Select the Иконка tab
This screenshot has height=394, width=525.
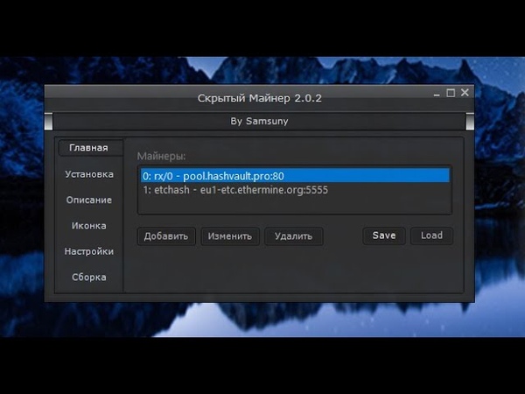[x=88, y=226]
